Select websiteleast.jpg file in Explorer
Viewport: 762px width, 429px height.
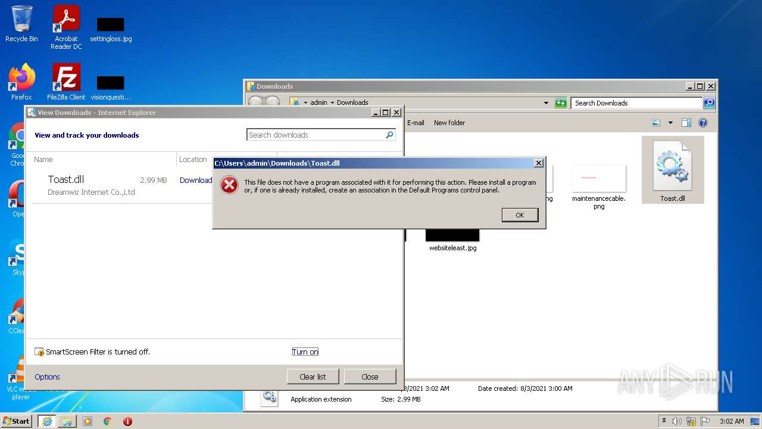tap(452, 240)
